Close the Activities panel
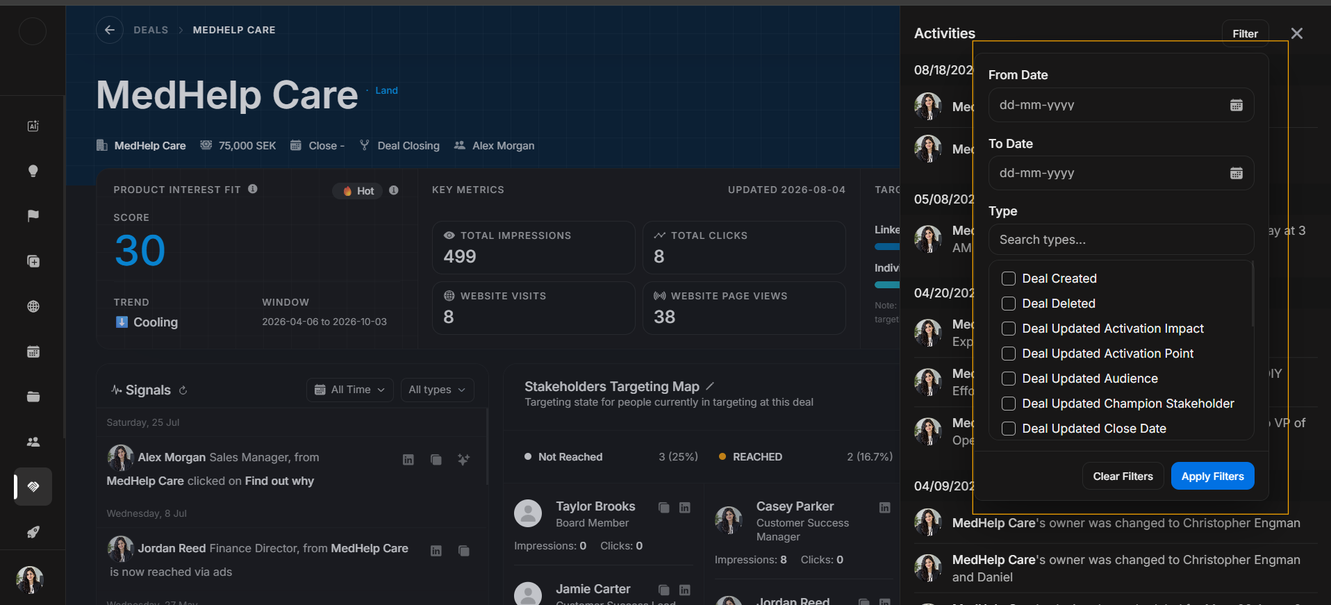This screenshot has width=1331, height=605. pos(1297,33)
